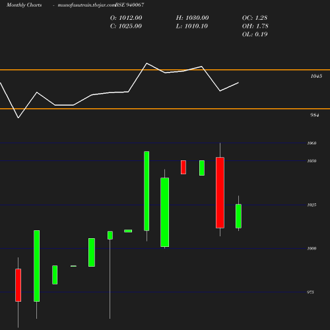Select the high value "H: 1030.00"
Image resolution: width=330 pixels, height=330 pixels.
pyautogui.click(x=192, y=18)
